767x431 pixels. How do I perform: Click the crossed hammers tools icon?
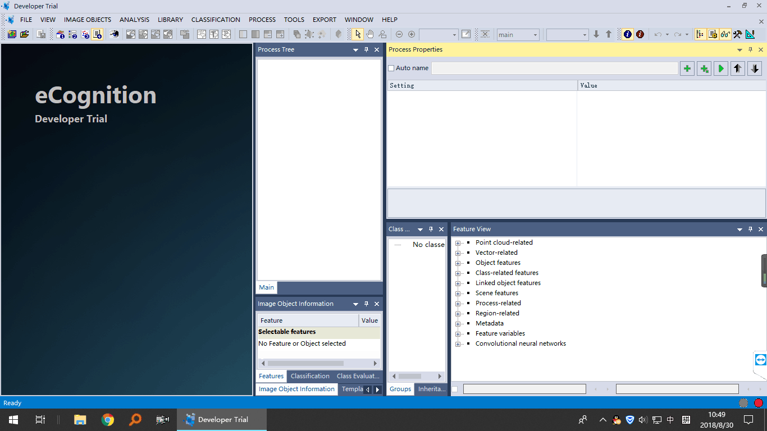[737, 34]
